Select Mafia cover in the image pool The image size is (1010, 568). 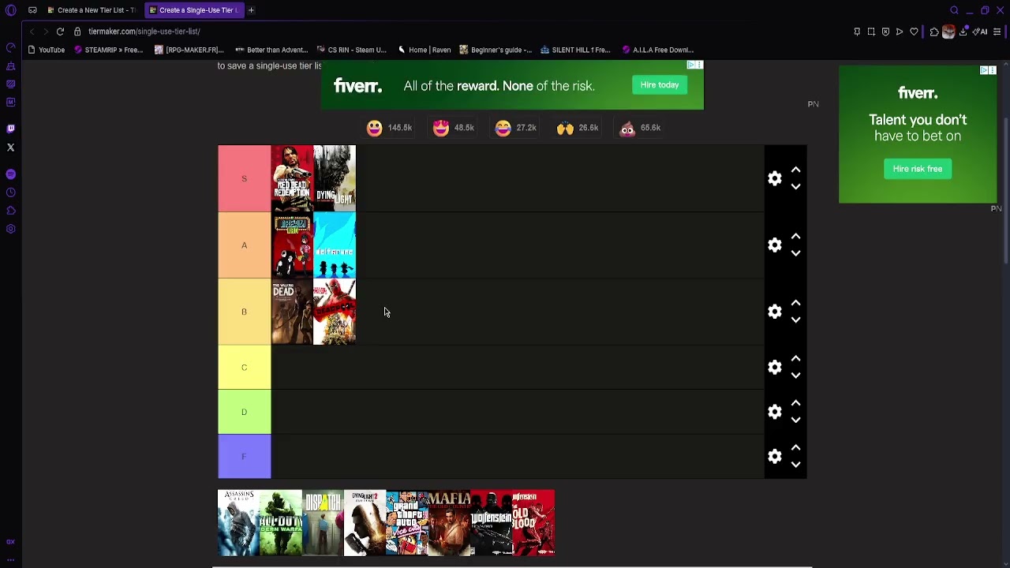coord(449,523)
